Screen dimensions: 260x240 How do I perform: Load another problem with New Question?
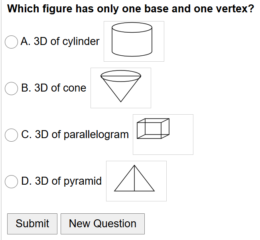(x=102, y=224)
